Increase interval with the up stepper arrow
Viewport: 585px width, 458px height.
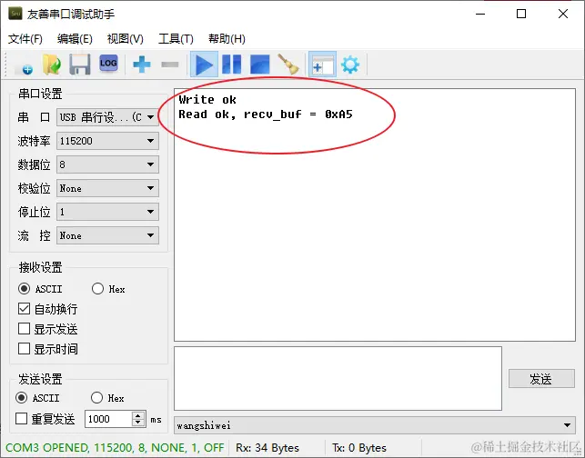click(138, 415)
